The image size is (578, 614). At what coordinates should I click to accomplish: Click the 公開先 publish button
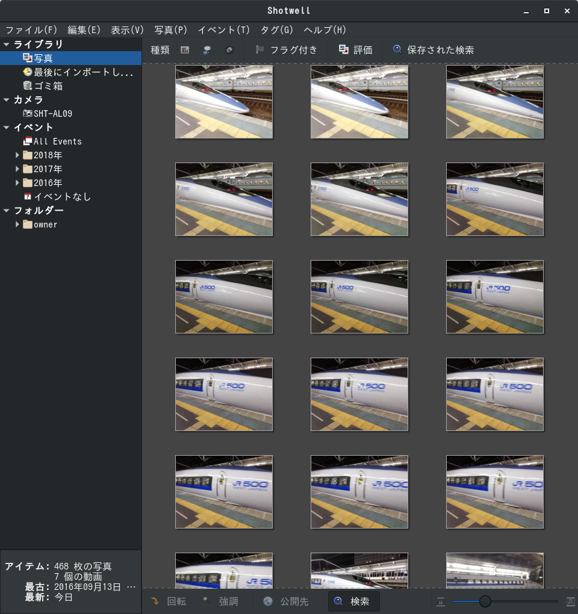pos(286,601)
